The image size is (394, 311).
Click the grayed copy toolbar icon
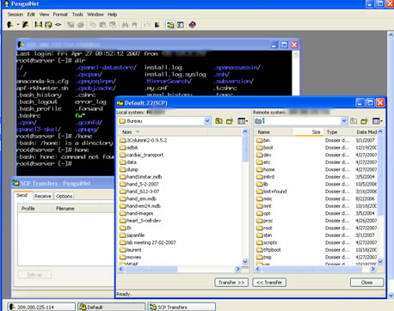point(93,25)
